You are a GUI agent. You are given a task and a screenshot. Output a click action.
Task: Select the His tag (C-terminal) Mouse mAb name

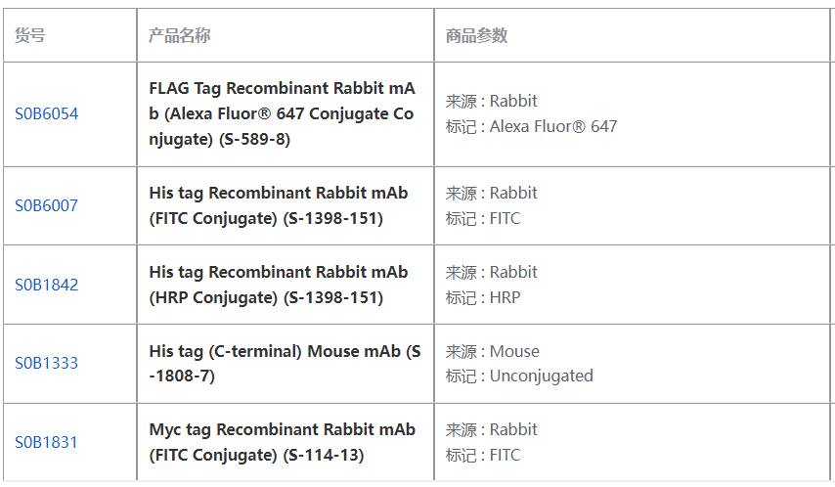285,363
